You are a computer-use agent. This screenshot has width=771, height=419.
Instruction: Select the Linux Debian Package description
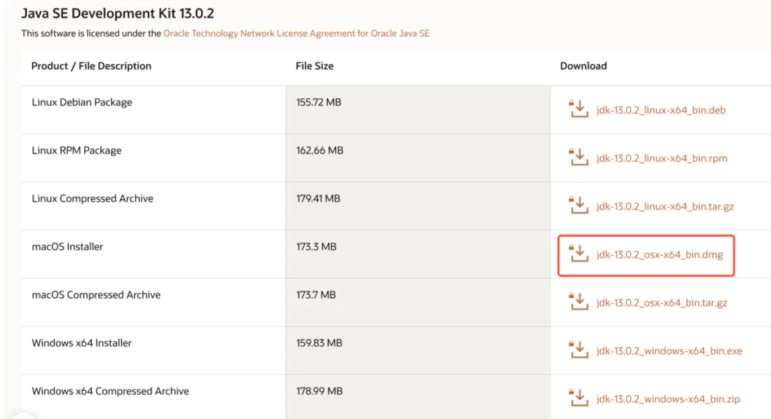click(x=82, y=102)
